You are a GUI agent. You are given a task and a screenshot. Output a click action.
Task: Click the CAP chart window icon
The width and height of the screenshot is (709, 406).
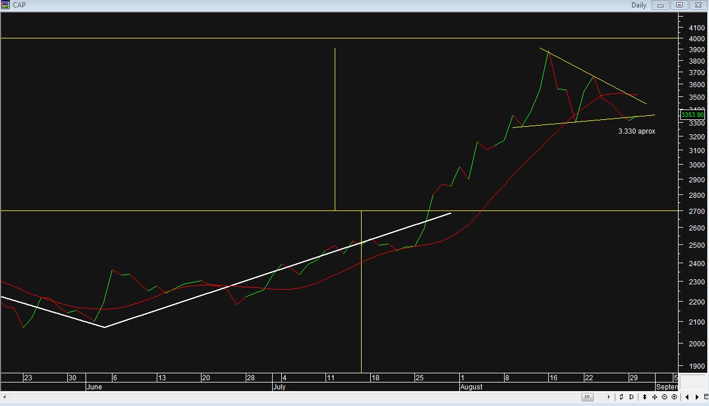click(x=5, y=5)
